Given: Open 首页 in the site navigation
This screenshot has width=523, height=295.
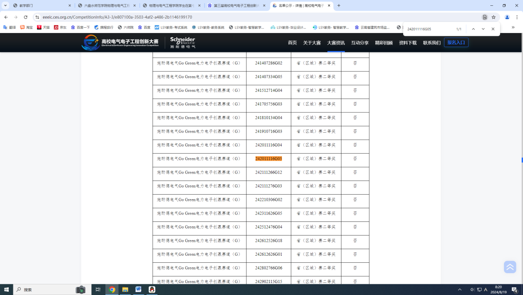Looking at the screenshot, I should (292, 43).
